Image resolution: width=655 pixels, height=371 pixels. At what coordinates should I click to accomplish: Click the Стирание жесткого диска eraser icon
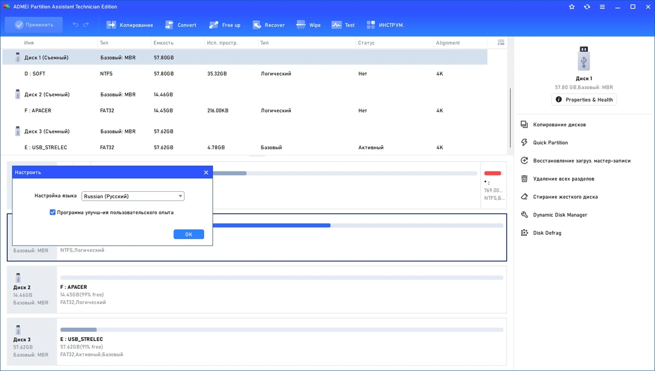pyautogui.click(x=524, y=197)
